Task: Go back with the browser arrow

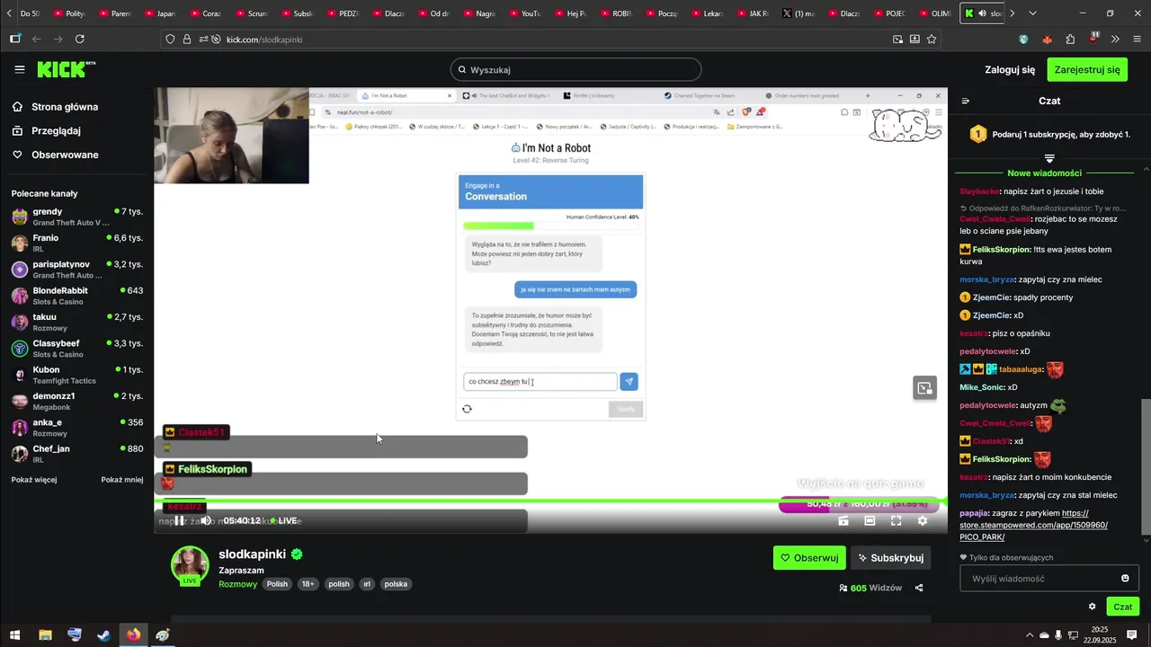Action: click(x=36, y=39)
